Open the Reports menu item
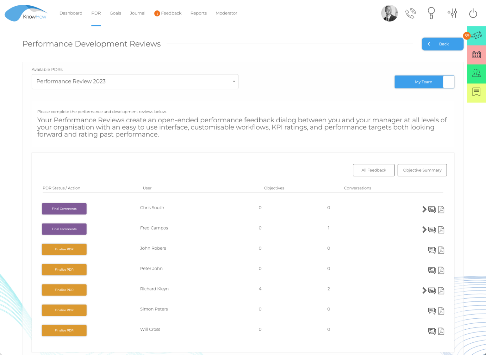 (198, 13)
